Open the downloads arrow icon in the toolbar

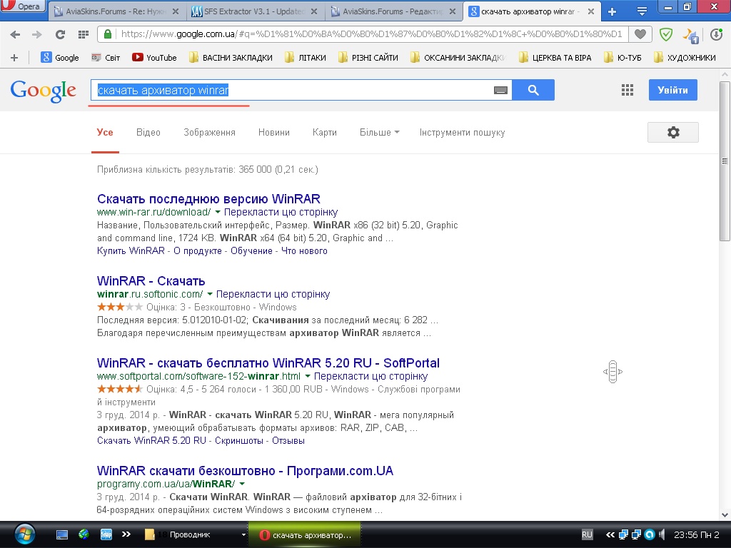(716, 34)
